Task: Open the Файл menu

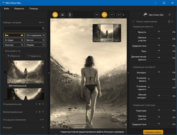Action: (x=7, y=9)
